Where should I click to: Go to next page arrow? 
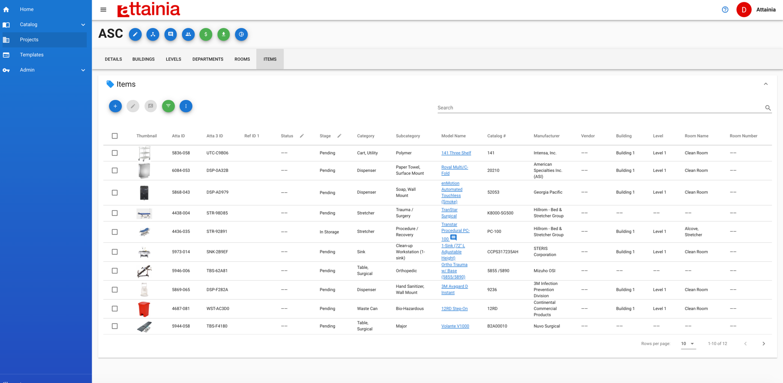(x=764, y=344)
